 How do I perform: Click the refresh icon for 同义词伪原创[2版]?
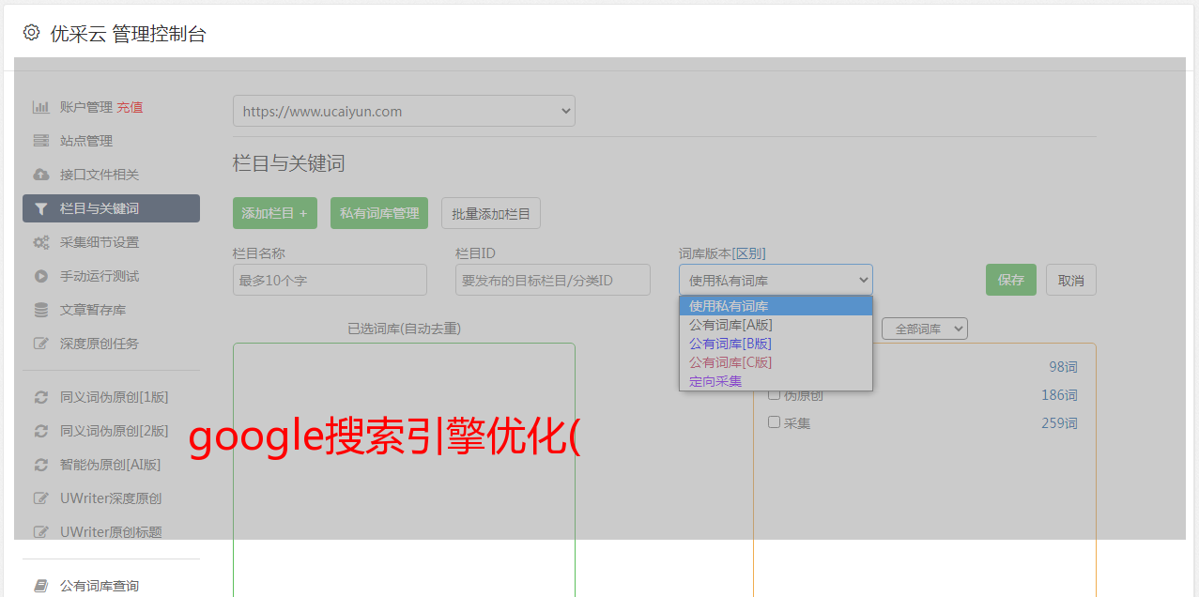tap(40, 431)
